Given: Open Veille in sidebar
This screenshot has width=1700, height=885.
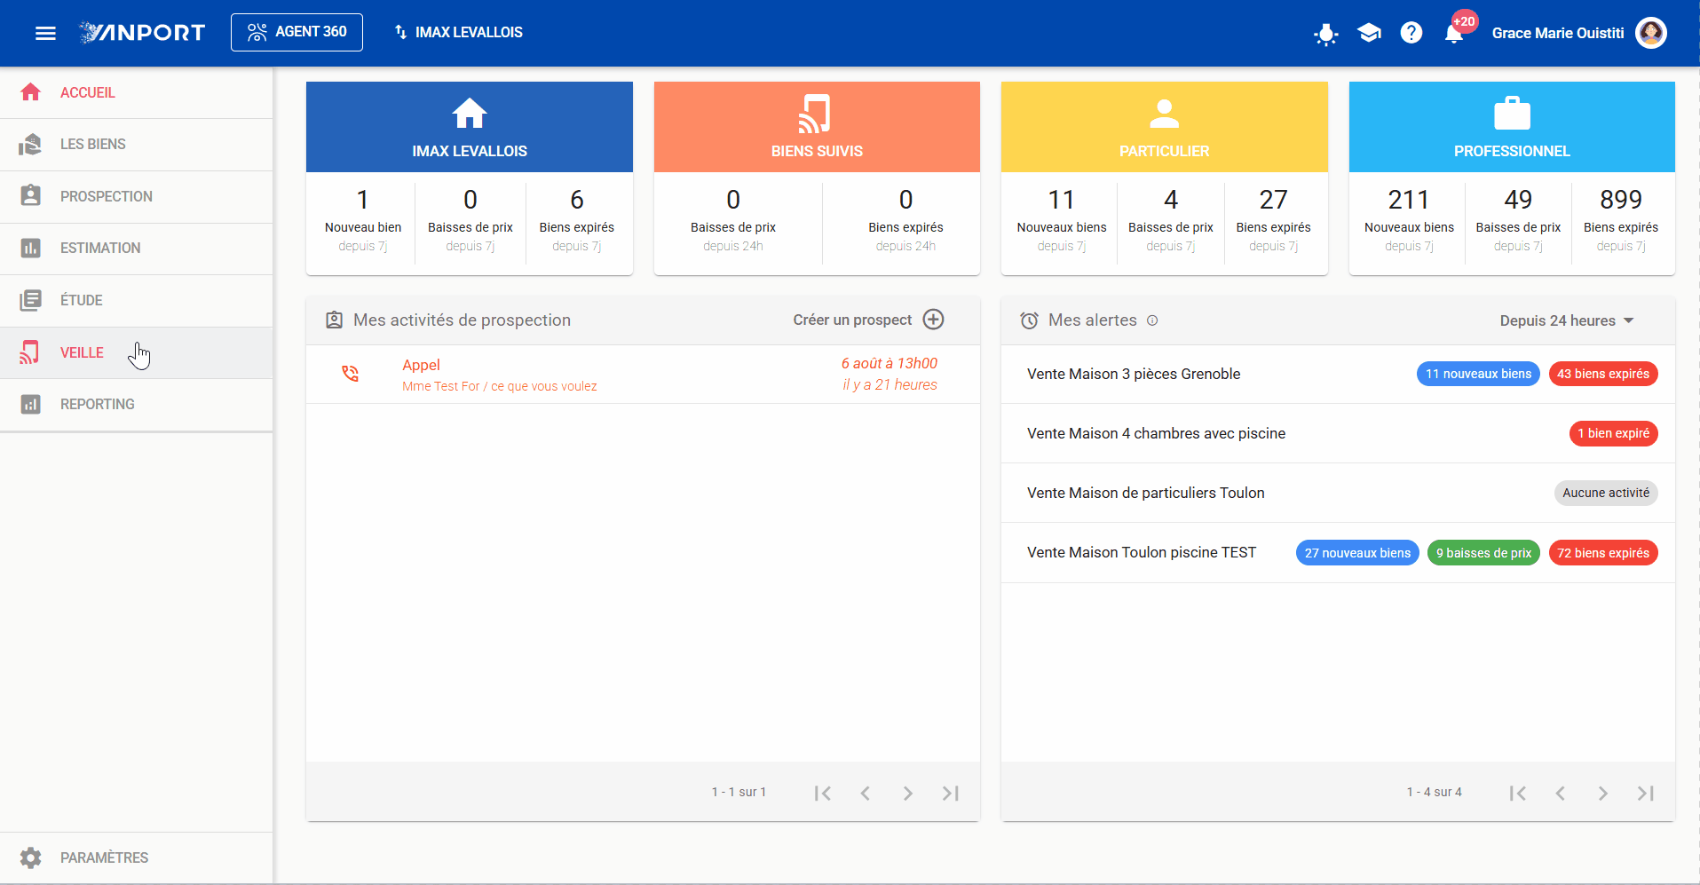Looking at the screenshot, I should [136, 352].
